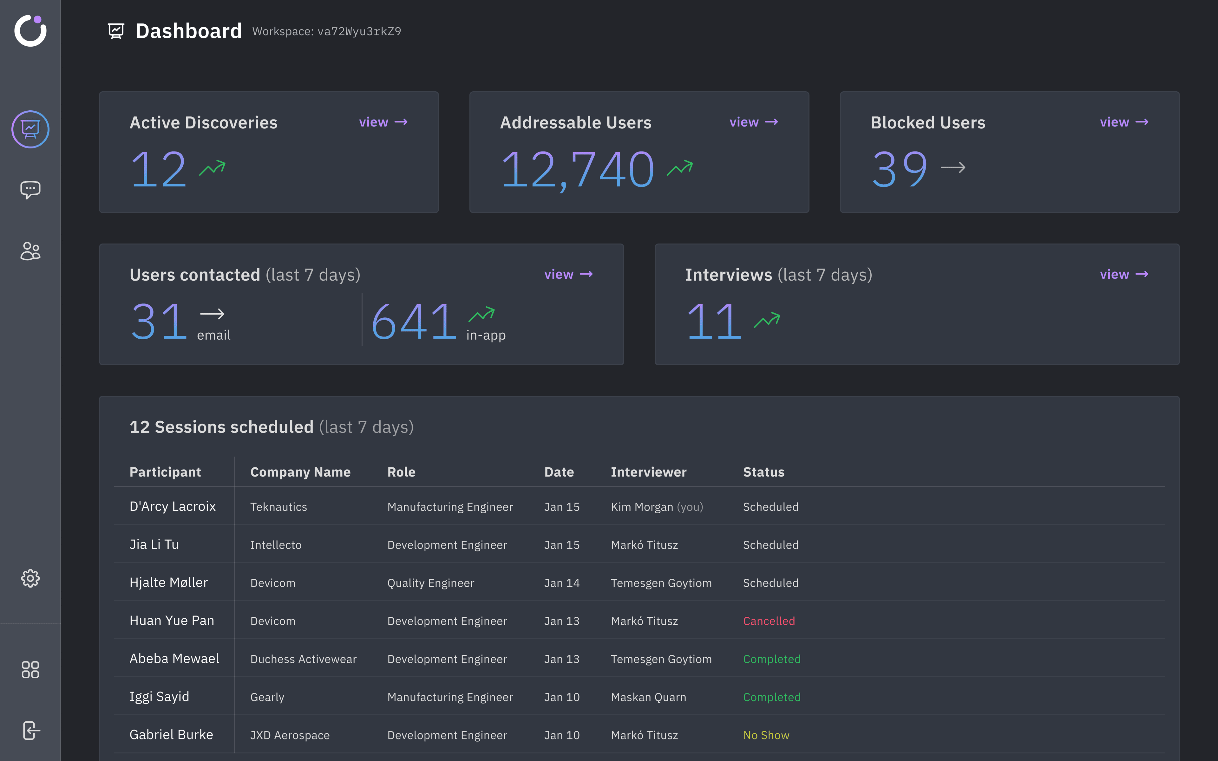Open settings gear in sidebar
1218x761 pixels.
[x=30, y=578]
